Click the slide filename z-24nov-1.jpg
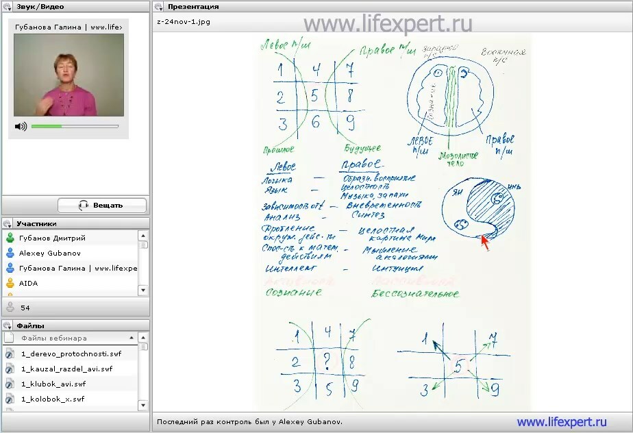 pyautogui.click(x=184, y=22)
